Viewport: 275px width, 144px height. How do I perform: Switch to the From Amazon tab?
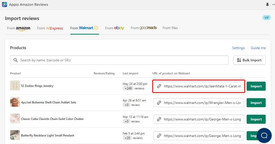(19, 28)
